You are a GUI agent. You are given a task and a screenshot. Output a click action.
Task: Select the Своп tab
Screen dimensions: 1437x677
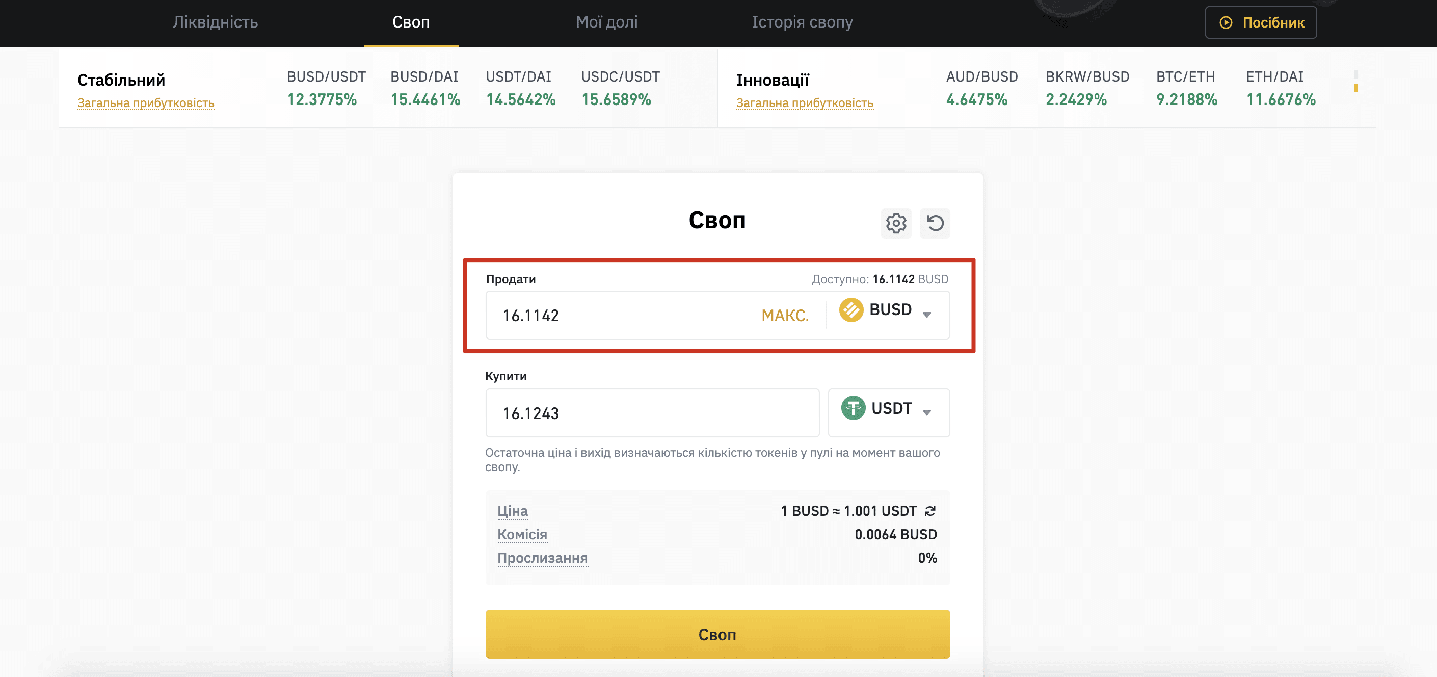pos(411,22)
